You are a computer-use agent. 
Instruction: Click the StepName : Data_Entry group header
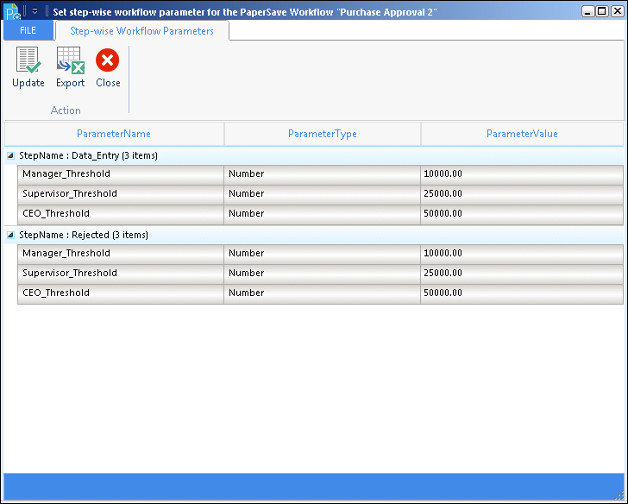[314, 155]
